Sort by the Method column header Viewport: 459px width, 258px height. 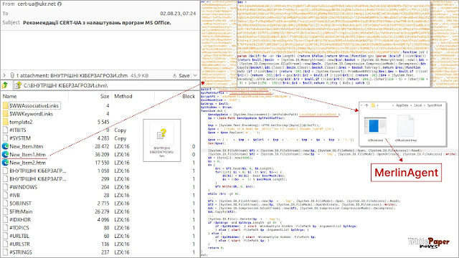coord(123,96)
